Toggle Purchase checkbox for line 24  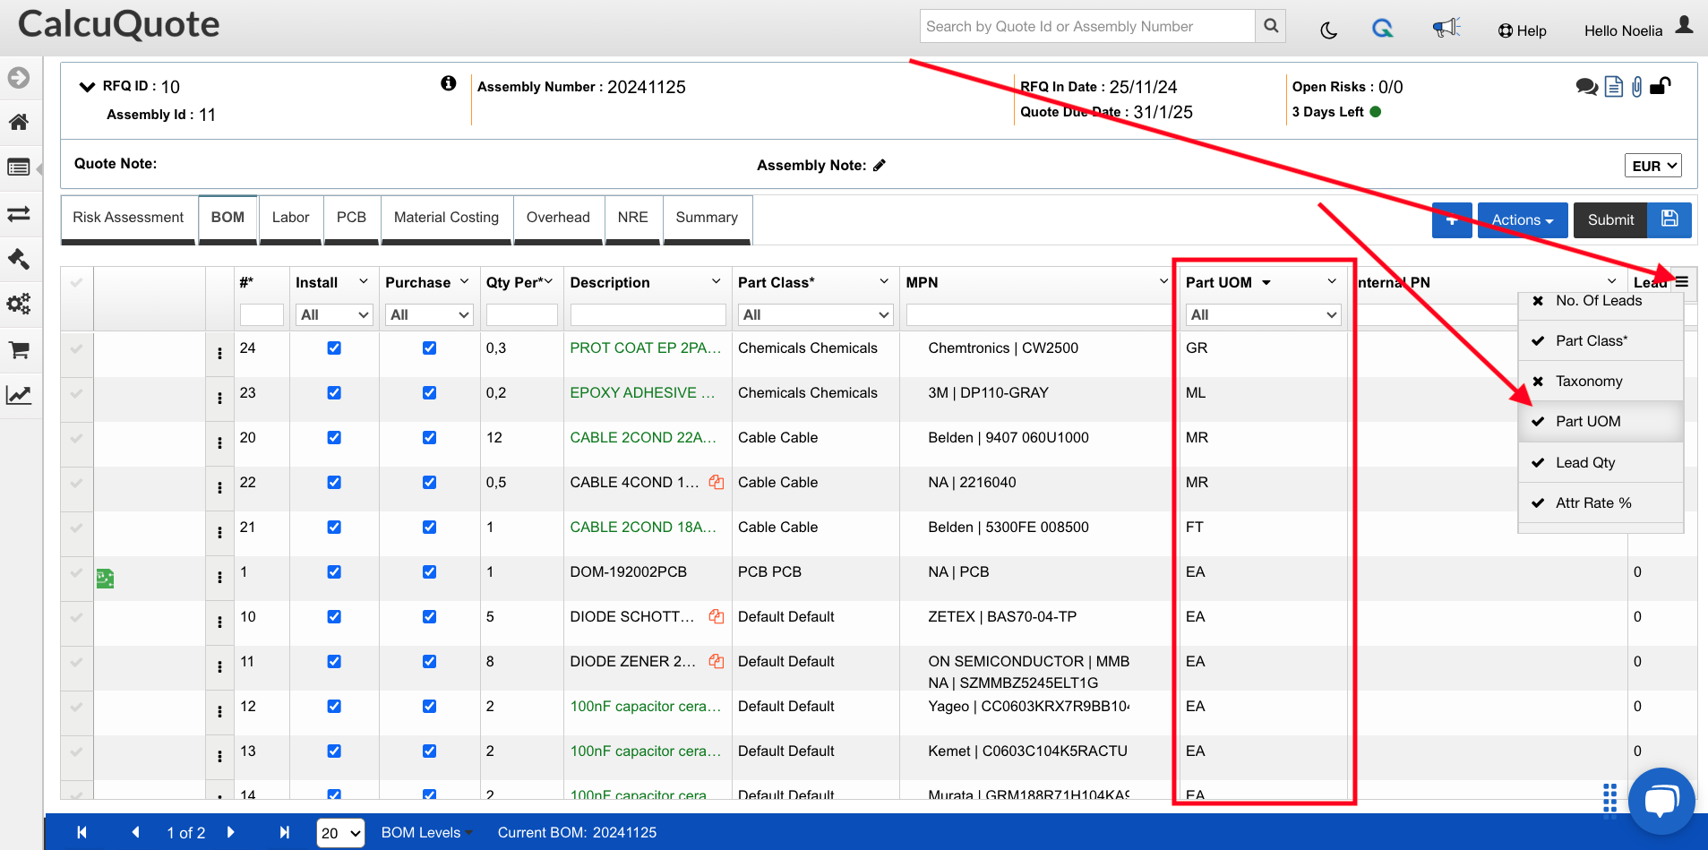click(430, 348)
